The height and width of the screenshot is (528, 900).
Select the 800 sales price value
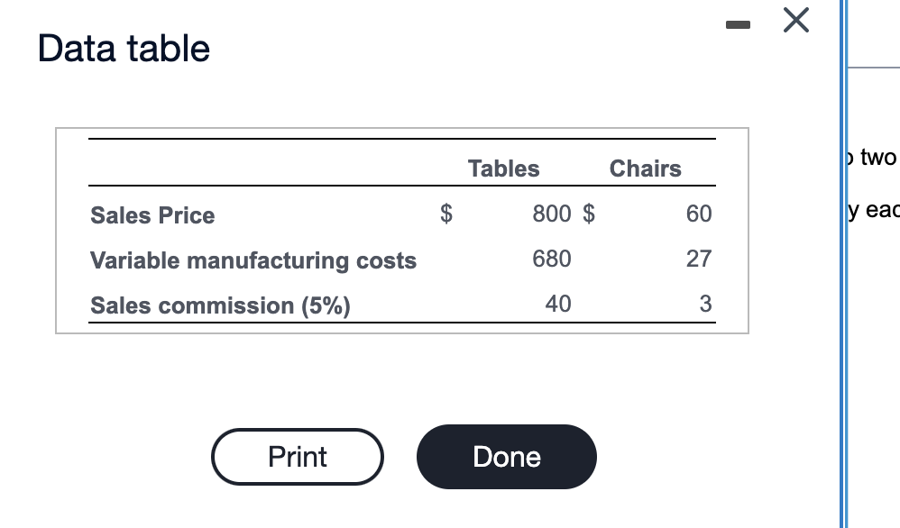551,214
